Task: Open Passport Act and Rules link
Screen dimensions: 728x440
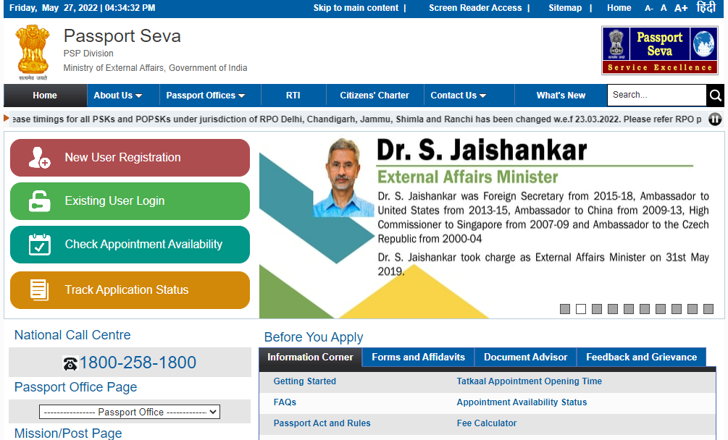Action: [x=322, y=423]
